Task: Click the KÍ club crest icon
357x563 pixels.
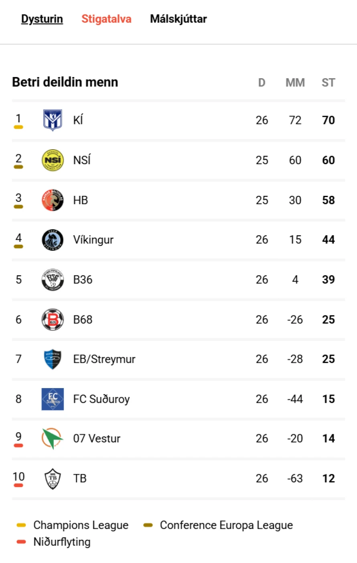Action: [53, 120]
